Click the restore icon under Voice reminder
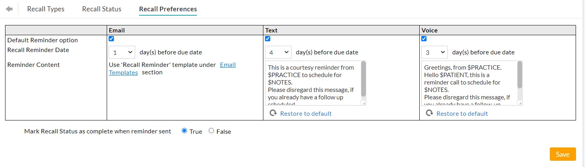Viewport: 585px width, 167px height. tap(429, 113)
